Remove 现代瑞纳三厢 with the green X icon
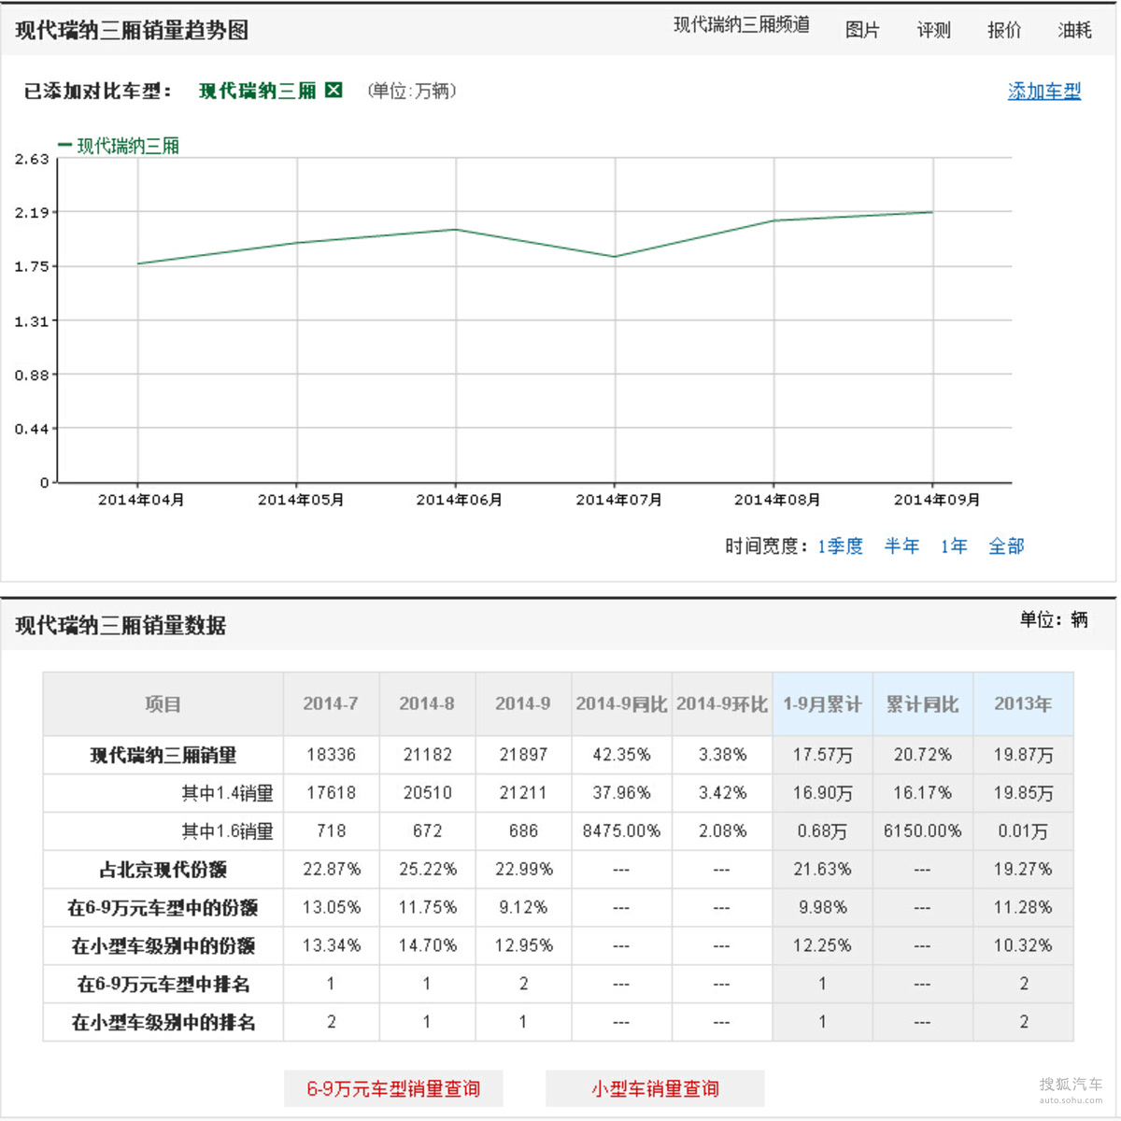1121x1121 pixels. [x=333, y=91]
